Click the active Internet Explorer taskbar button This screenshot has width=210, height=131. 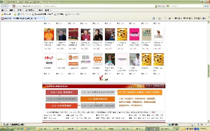click(x=153, y=129)
